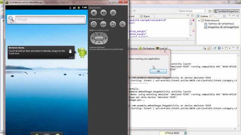Click the Display Selected Console icon

pos(219,48)
